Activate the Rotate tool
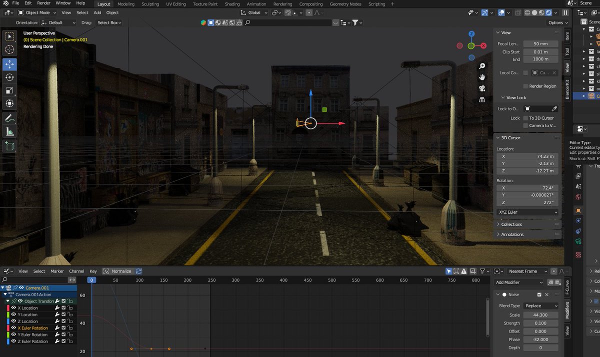 (9, 77)
